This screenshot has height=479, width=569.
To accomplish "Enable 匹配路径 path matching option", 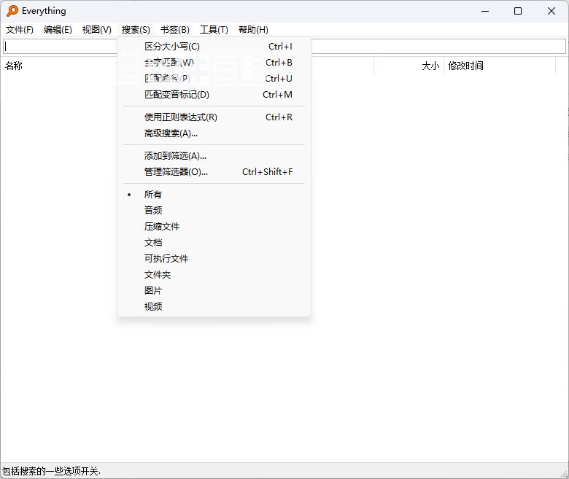I will pos(166,79).
